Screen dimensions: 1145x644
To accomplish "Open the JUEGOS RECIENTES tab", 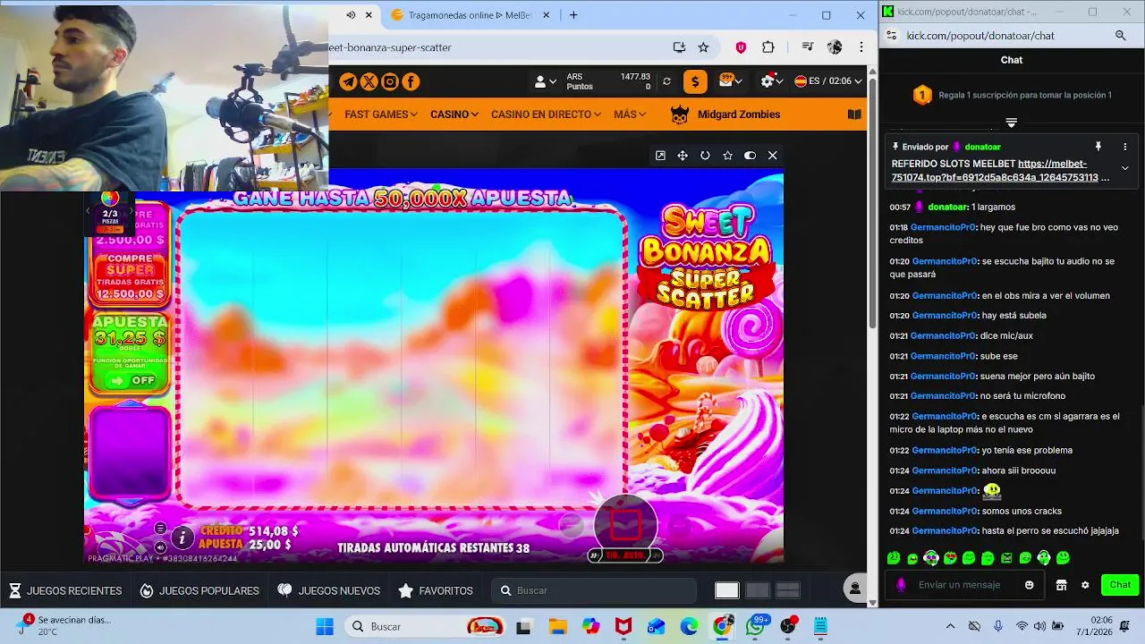I will tap(65, 590).
